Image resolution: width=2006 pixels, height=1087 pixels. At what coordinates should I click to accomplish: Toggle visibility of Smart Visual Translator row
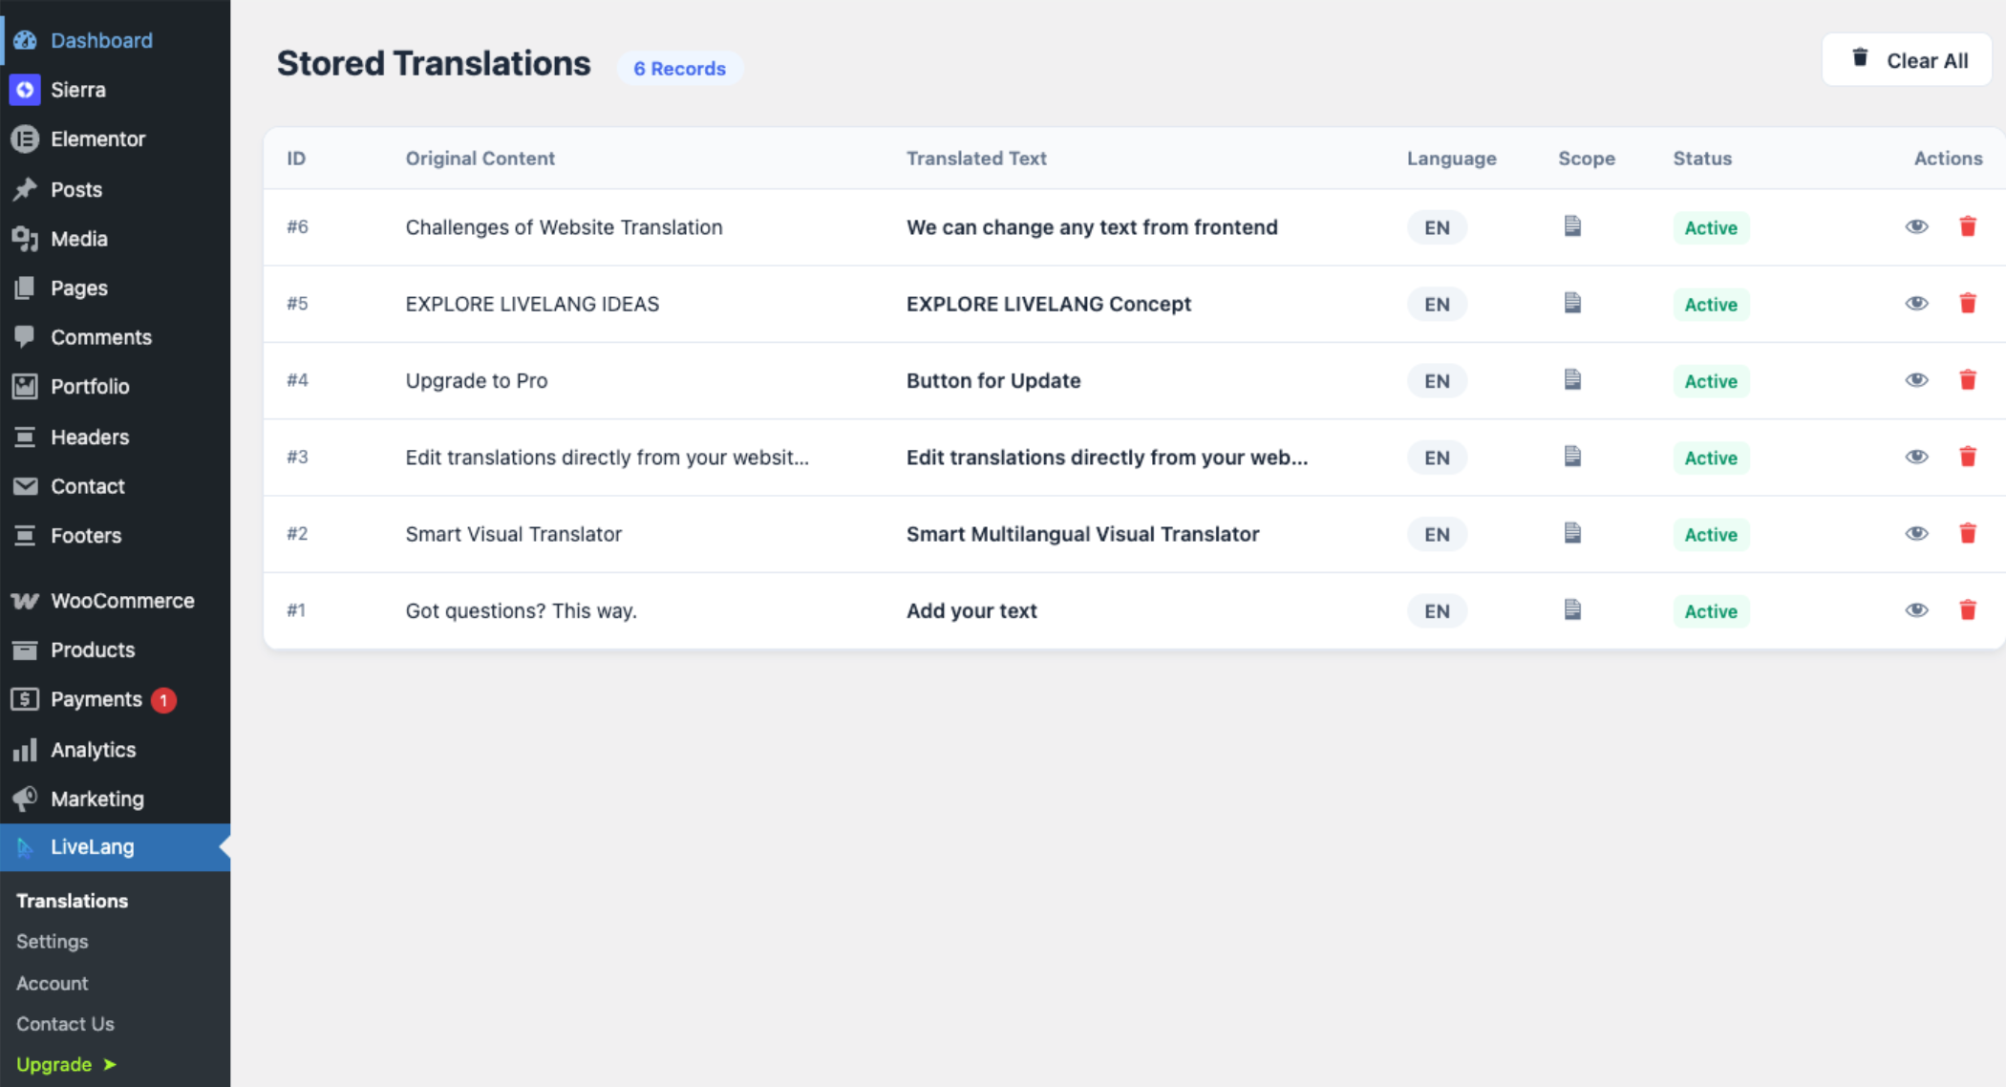point(1916,533)
